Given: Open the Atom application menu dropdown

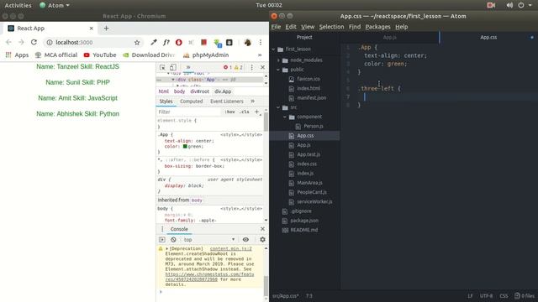Looking at the screenshot, I should 55,5.
